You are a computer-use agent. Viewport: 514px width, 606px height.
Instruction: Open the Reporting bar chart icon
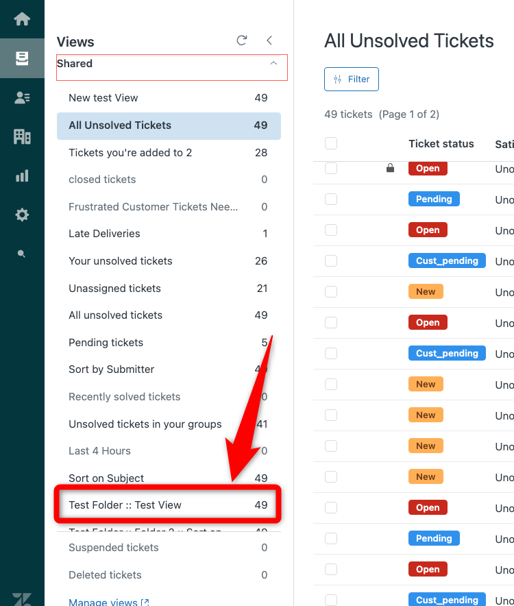[x=22, y=176]
